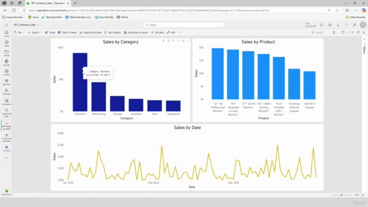Click Set alert

[x=158, y=32]
